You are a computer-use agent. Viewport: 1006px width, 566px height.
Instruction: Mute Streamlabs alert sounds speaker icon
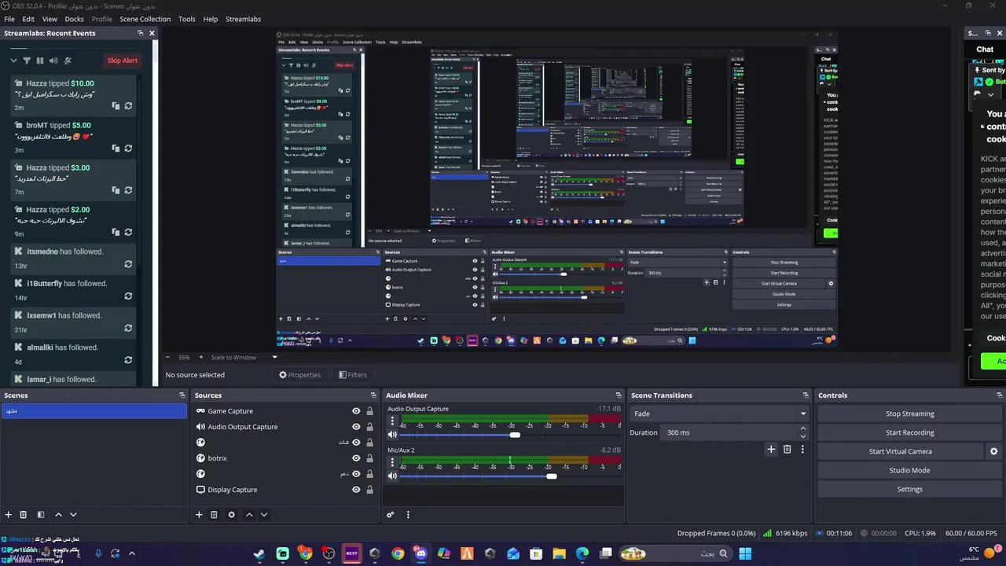coord(53,61)
